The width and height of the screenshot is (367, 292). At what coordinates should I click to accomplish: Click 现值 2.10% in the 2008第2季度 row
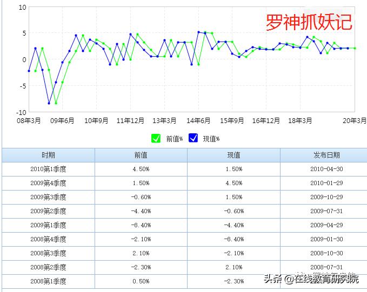[x=234, y=267]
